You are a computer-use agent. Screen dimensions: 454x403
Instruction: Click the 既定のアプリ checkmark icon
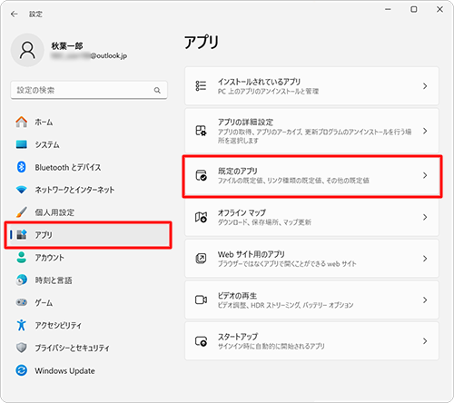201,175
